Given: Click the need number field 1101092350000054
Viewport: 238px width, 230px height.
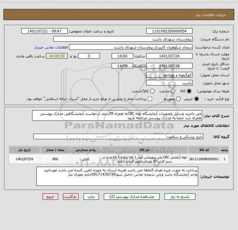Looking at the screenshot, I should click(169, 31).
